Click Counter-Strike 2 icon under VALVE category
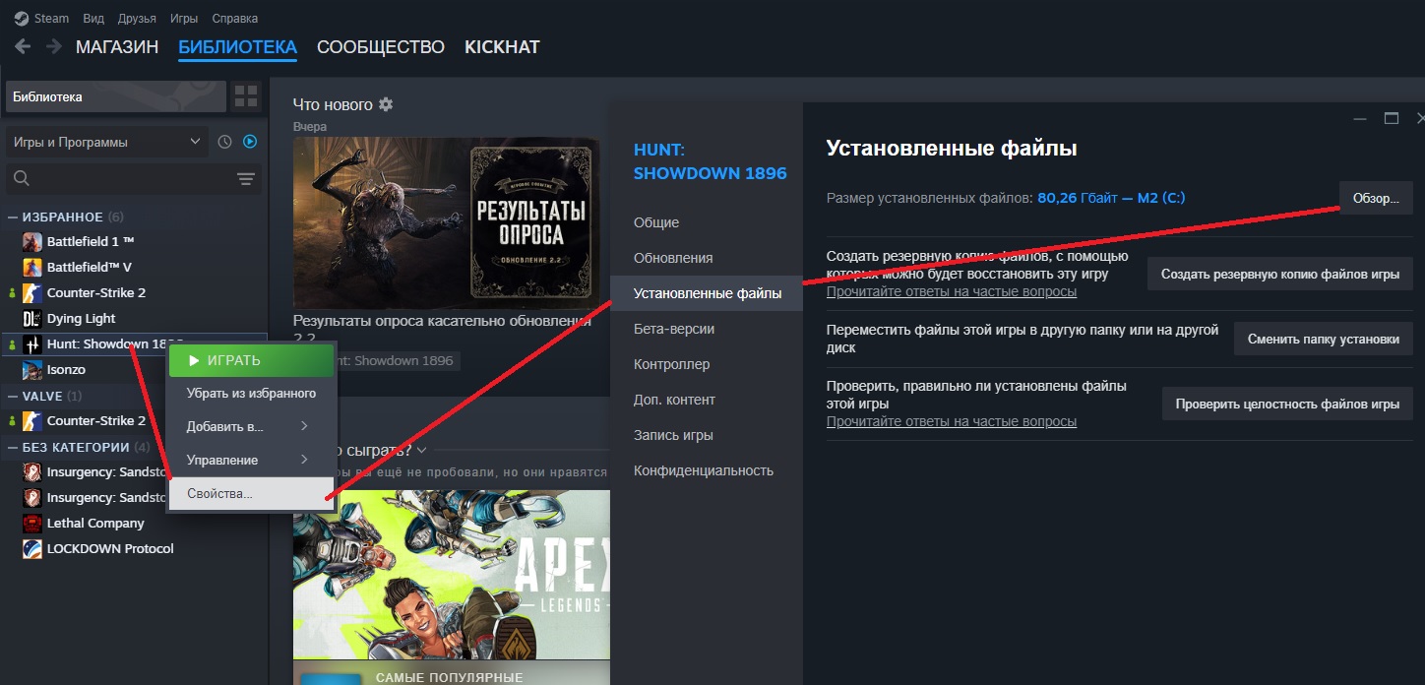 pos(31,420)
